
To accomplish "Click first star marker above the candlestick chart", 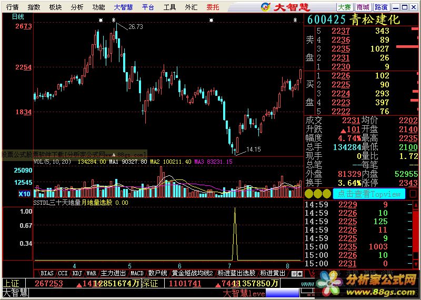I will tap(101, 20).
